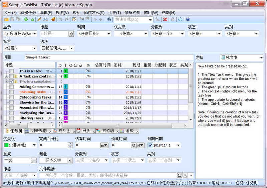Open the 新建任务 menu
The width and height of the screenshot is (267, 188).
point(28,13)
